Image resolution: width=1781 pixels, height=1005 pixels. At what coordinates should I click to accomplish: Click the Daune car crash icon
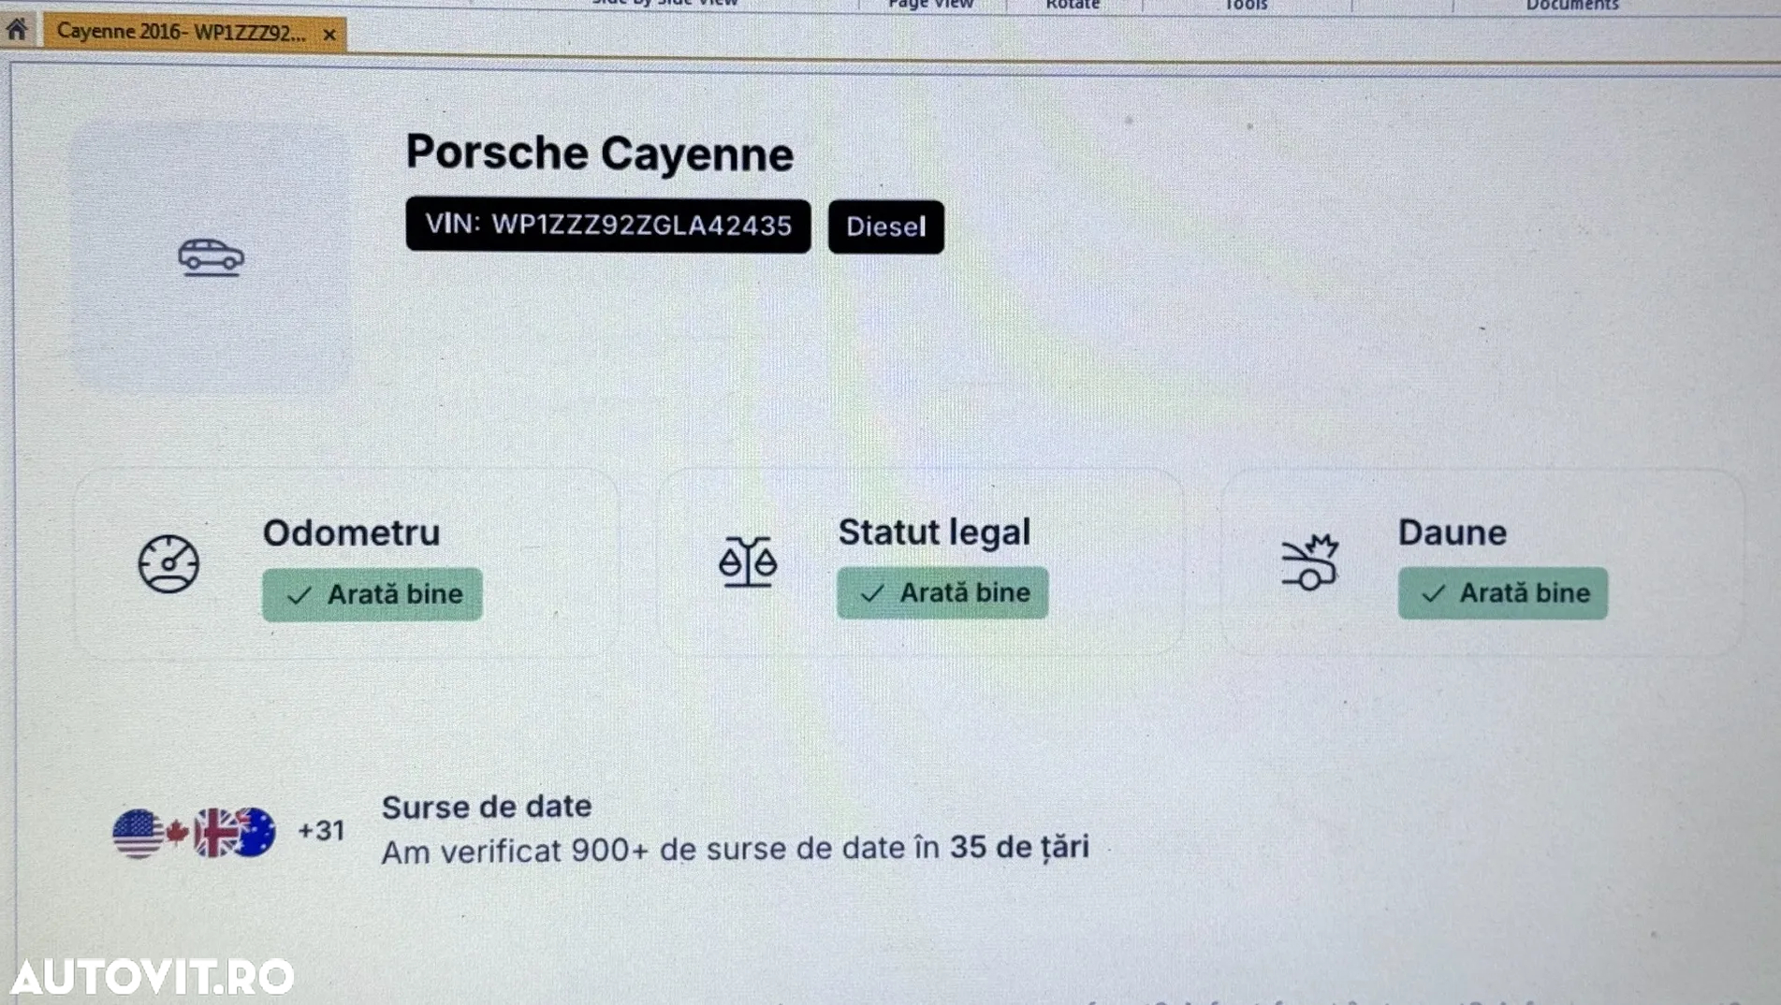(x=1309, y=561)
